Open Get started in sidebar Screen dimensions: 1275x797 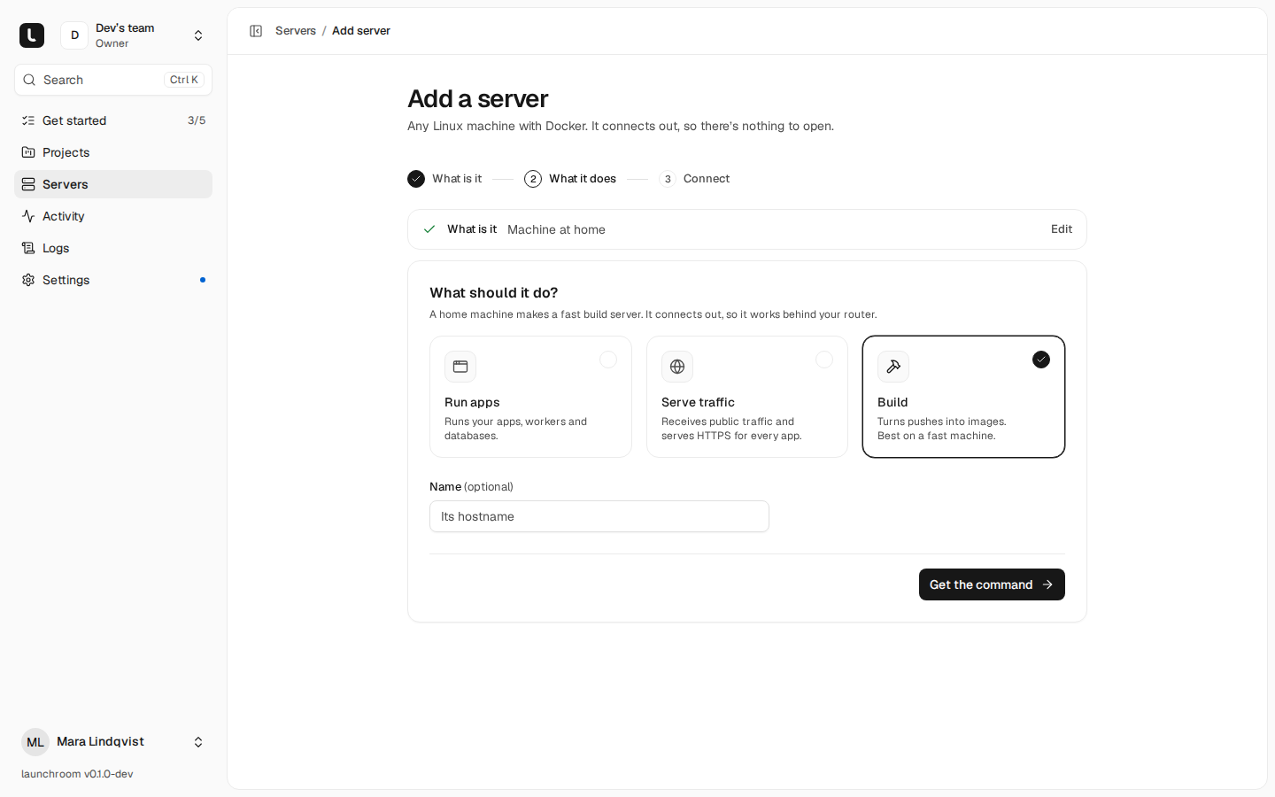click(x=113, y=120)
